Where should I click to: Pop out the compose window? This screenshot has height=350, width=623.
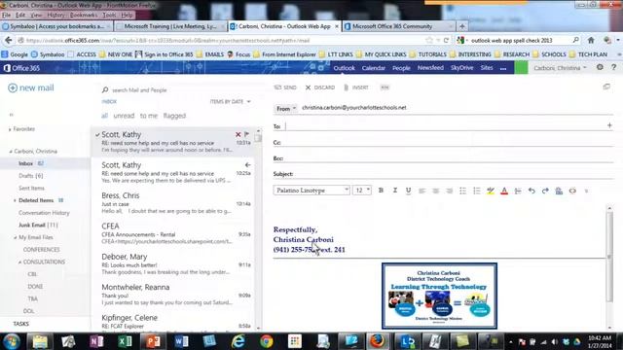click(606, 87)
